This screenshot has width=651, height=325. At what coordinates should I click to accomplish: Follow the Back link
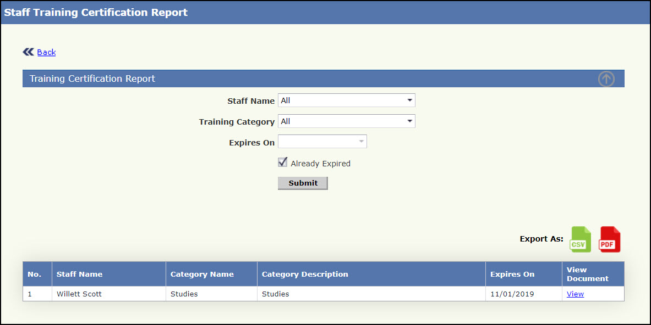point(46,52)
